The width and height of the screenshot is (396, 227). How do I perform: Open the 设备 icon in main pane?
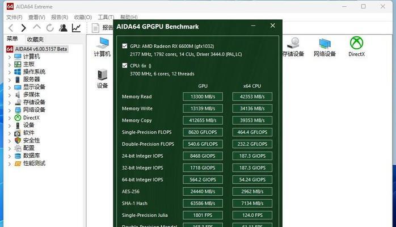click(102, 79)
